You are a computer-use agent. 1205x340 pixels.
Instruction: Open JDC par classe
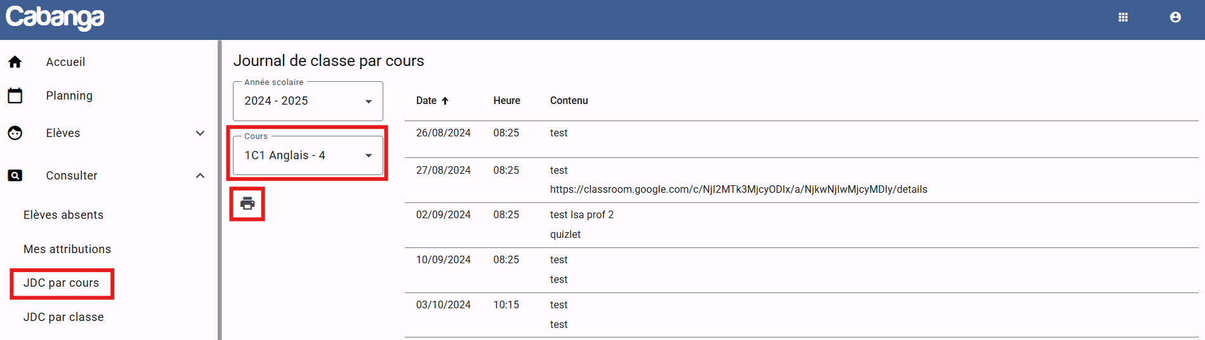tap(63, 317)
